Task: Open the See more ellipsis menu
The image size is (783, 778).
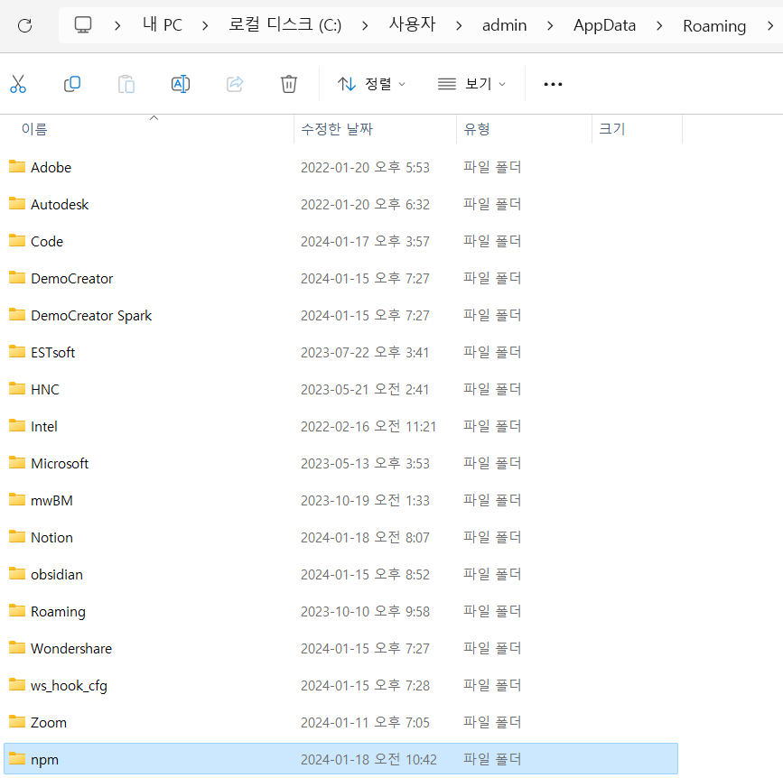Action: [x=553, y=84]
